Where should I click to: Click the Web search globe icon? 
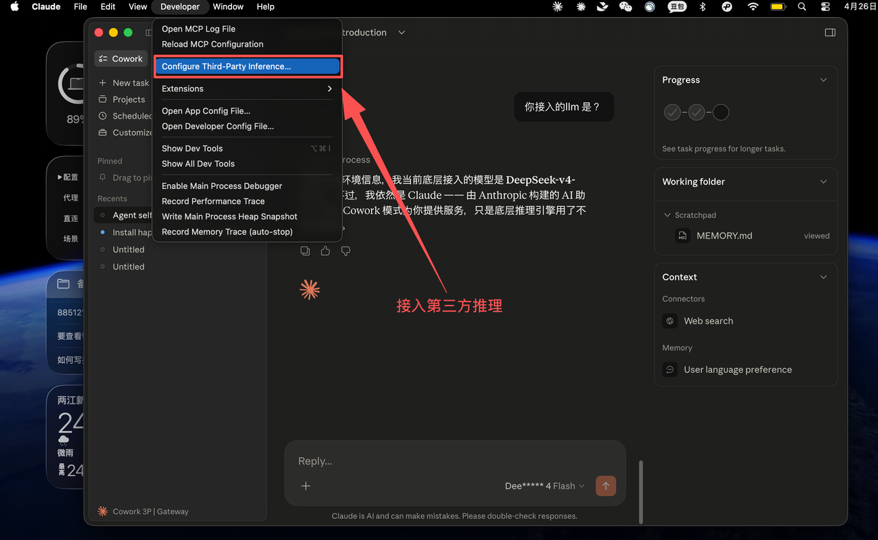(x=670, y=321)
